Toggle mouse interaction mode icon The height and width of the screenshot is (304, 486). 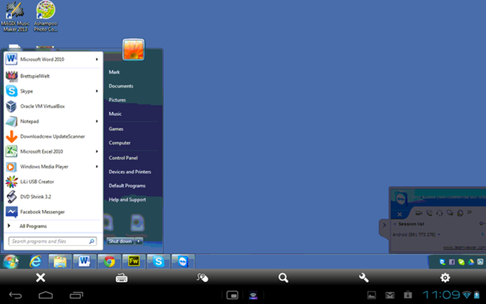202,278
